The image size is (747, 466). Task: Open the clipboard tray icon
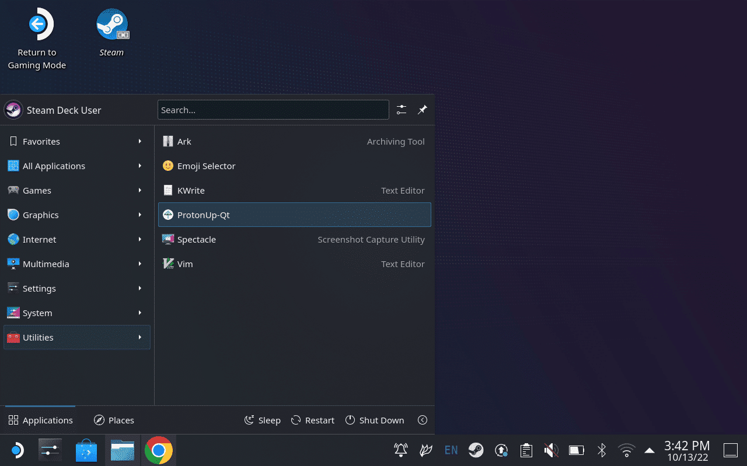pyautogui.click(x=526, y=450)
